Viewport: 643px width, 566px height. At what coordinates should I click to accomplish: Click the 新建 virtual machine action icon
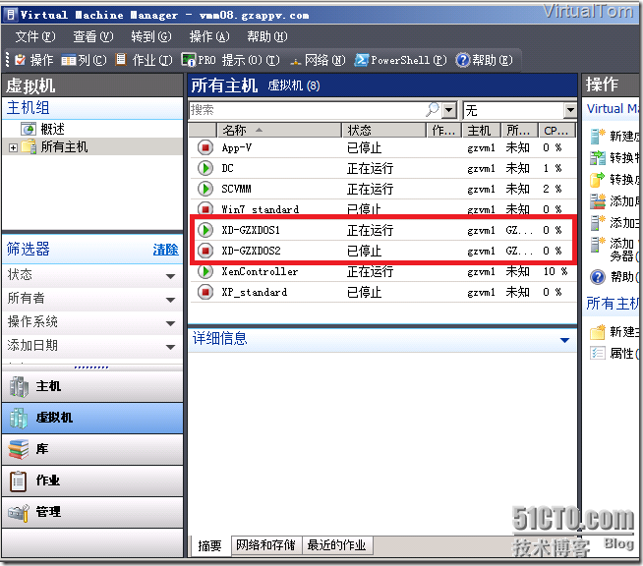[x=599, y=136]
